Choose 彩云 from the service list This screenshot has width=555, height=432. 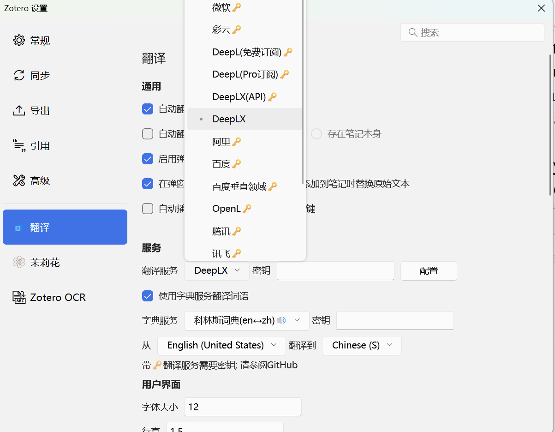click(x=245, y=30)
